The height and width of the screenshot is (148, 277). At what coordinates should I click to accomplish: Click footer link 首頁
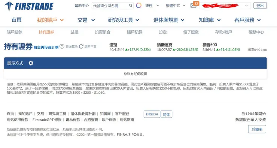click(x=10, y=114)
